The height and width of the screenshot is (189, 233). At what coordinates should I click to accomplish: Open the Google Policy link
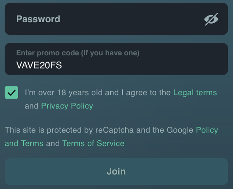[x=207, y=130]
